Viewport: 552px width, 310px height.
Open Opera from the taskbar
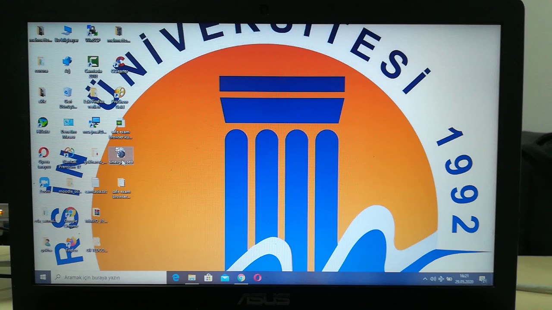257,278
